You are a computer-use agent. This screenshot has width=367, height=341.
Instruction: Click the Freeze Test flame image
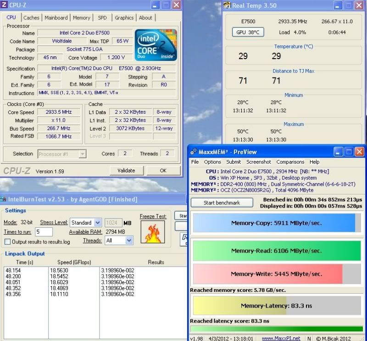coord(153,232)
